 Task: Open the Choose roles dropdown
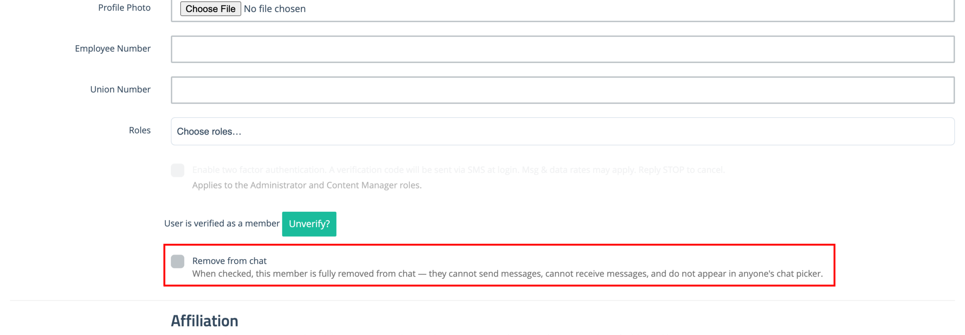(x=562, y=131)
